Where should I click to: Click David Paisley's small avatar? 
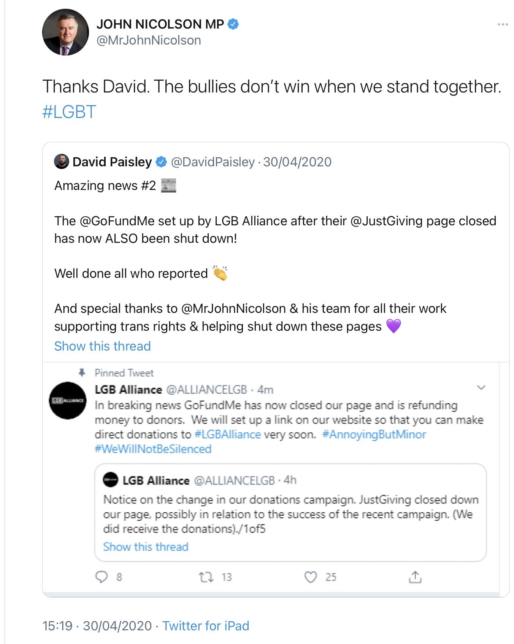click(x=62, y=161)
